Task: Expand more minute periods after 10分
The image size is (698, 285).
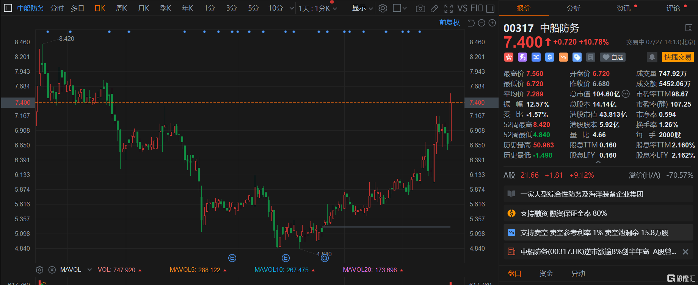Action: (292, 8)
